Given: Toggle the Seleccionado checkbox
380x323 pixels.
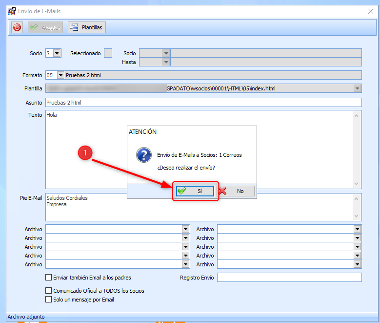Looking at the screenshot, I should [x=108, y=53].
